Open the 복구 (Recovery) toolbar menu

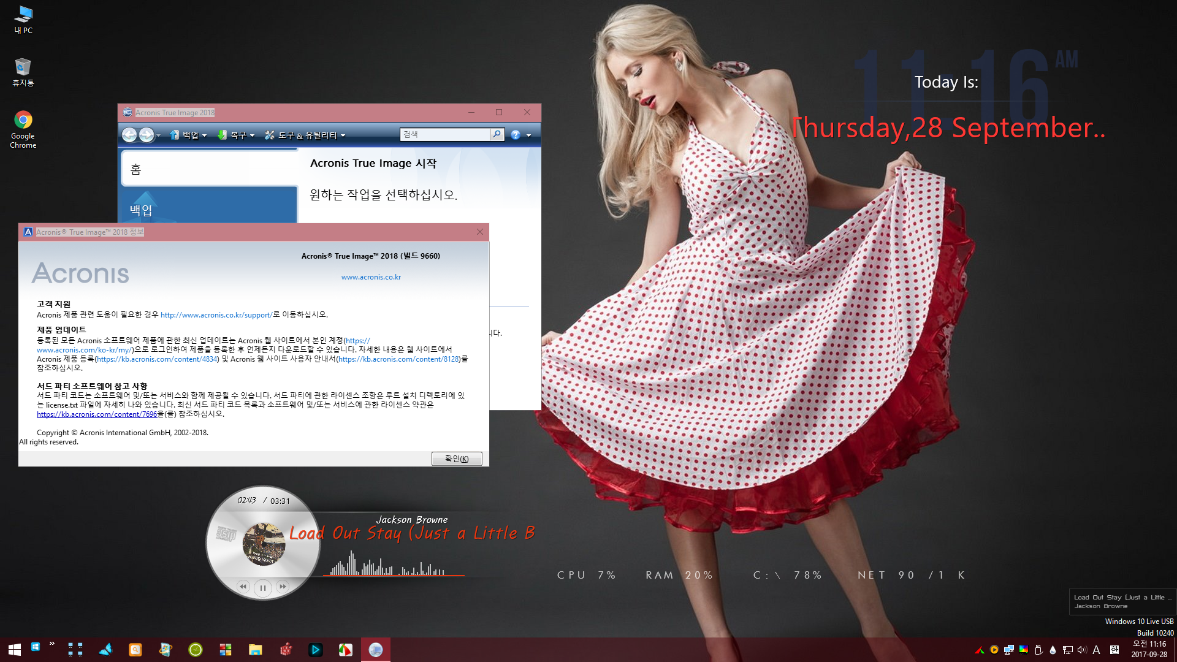[236, 135]
